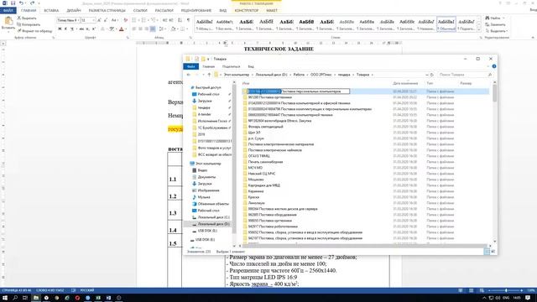Click Explorer back navigation arrow
Image resolution: width=537 pixels, height=302 pixels.
tap(188, 75)
